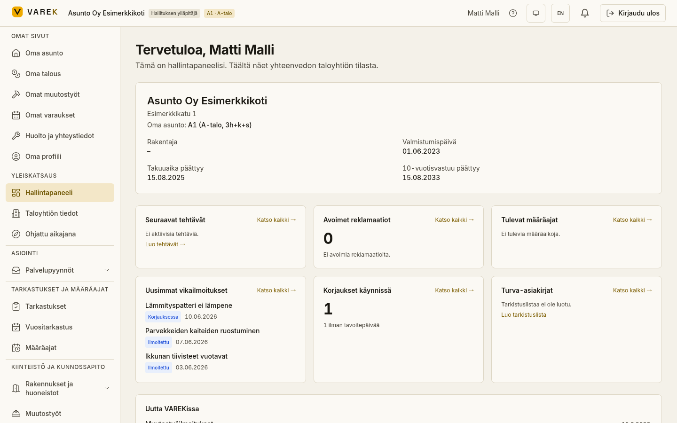Open notifications bell icon
The width and height of the screenshot is (677, 423).
click(x=585, y=13)
